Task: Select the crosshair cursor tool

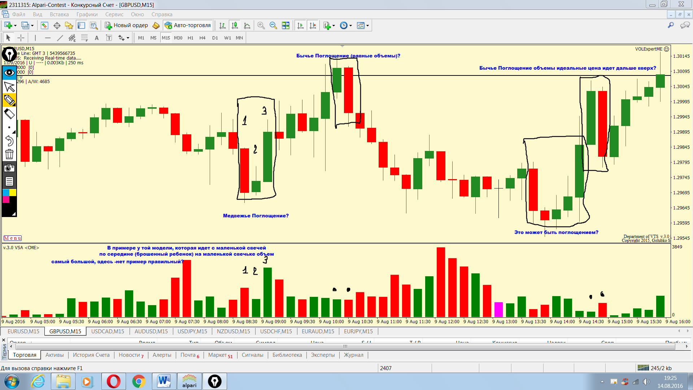Action: (x=21, y=38)
